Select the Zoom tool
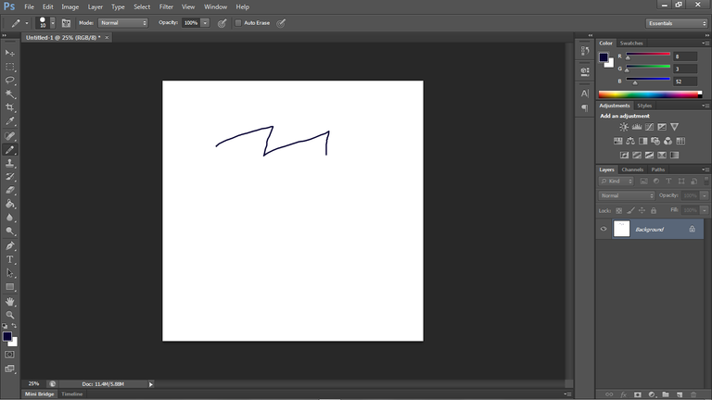712x400 pixels. click(10, 315)
